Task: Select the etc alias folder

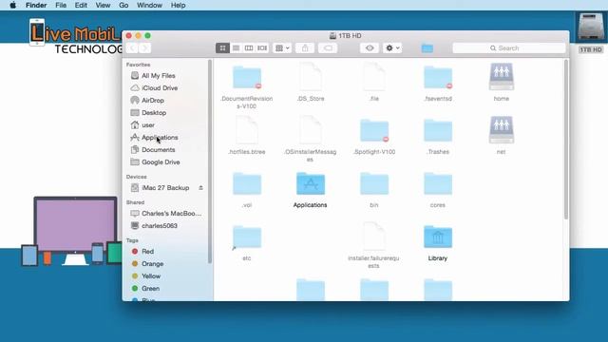Action: pos(247,237)
